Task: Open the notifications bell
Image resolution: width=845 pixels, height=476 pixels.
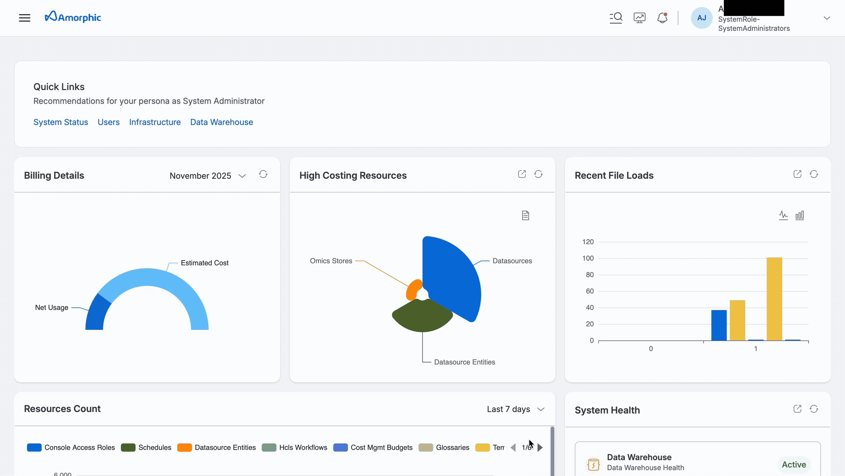Action: pyautogui.click(x=662, y=18)
